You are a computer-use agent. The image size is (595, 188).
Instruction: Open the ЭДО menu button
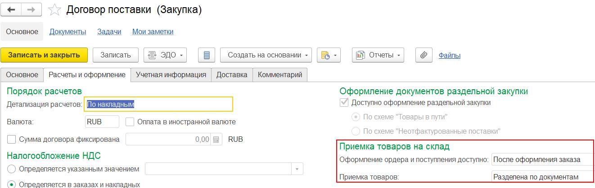165,55
